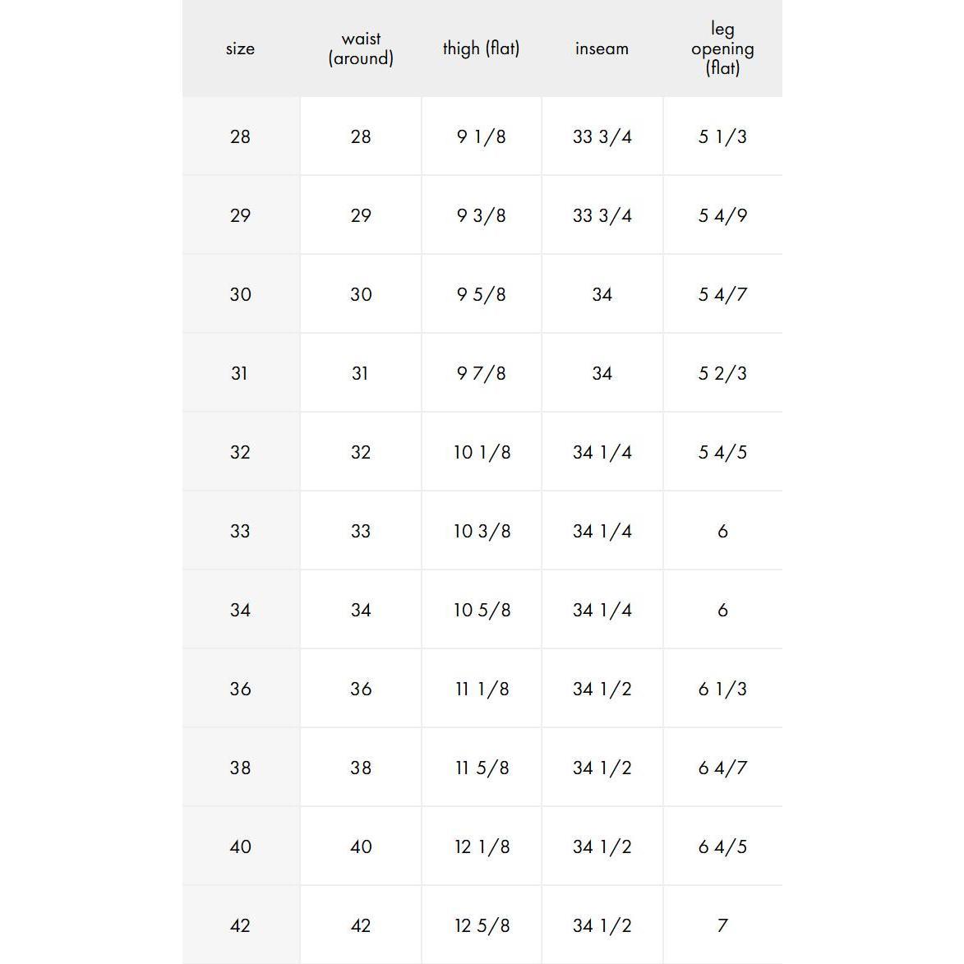Select the "inseam" column header

click(x=602, y=48)
